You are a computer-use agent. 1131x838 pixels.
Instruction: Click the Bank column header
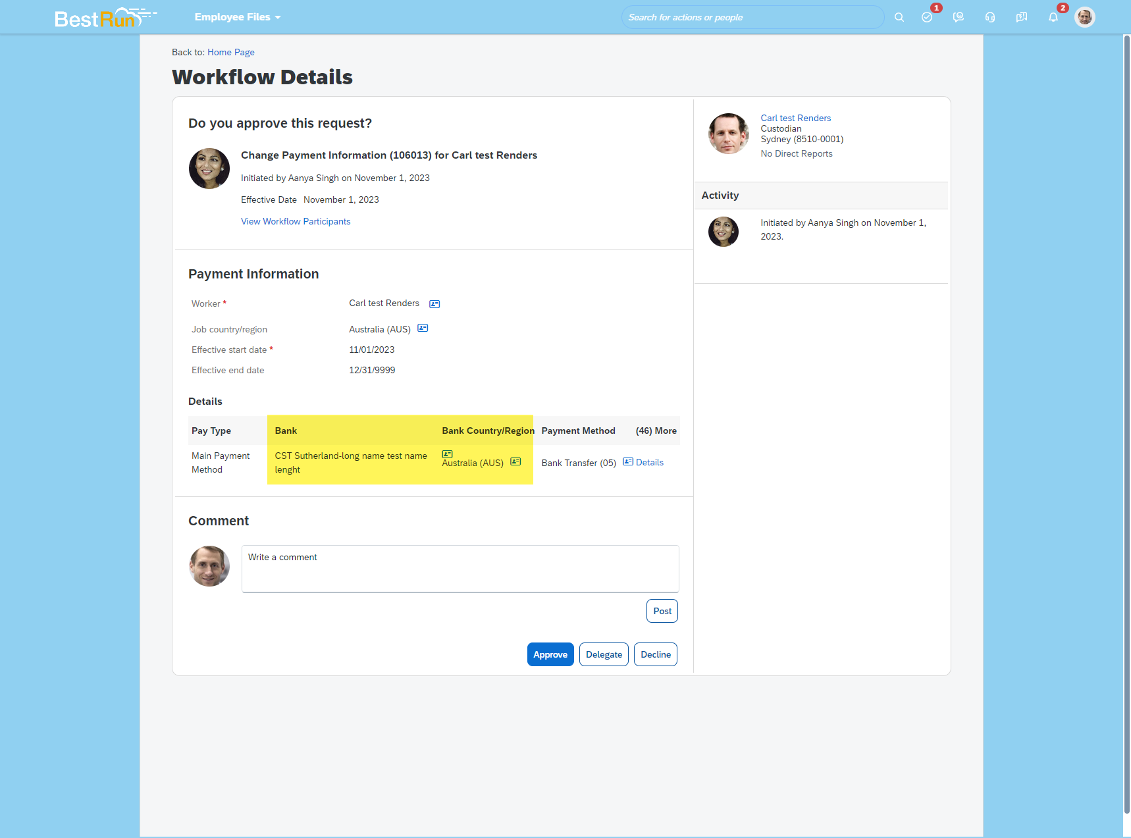pos(286,431)
